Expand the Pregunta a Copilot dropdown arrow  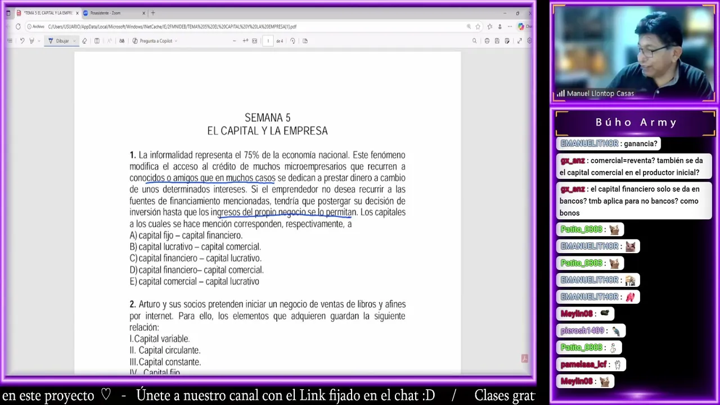pos(176,40)
